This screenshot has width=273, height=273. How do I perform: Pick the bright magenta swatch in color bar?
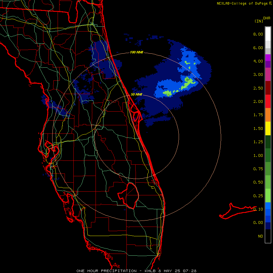tap(268, 58)
